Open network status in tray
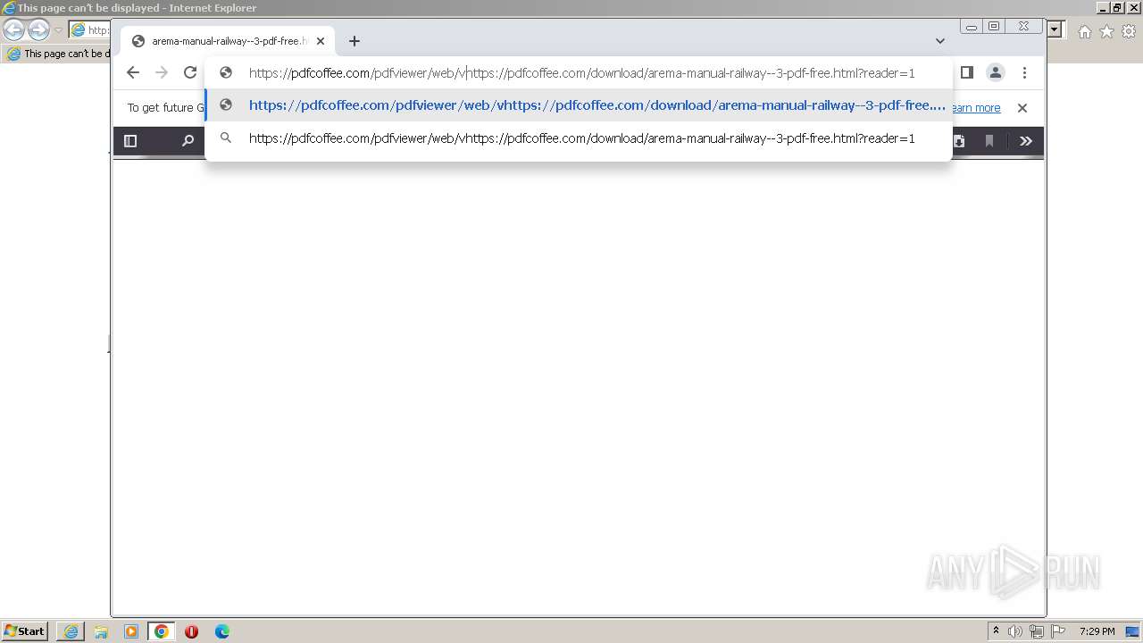 (x=1037, y=631)
